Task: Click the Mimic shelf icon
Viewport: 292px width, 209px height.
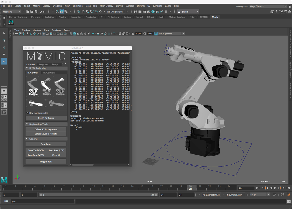Action: [11, 22]
